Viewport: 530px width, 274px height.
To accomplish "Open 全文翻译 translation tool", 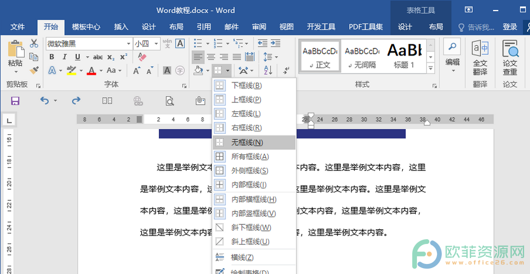I will [480, 58].
